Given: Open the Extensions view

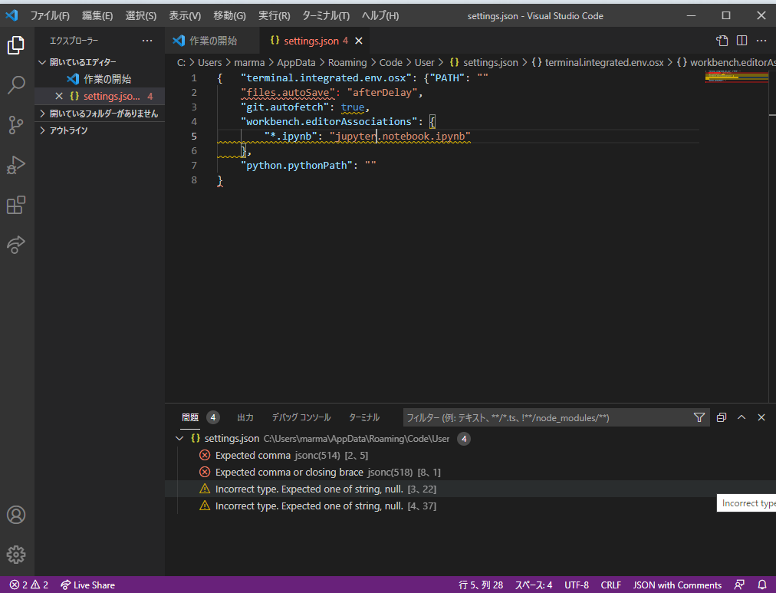Looking at the screenshot, I should click(x=16, y=205).
